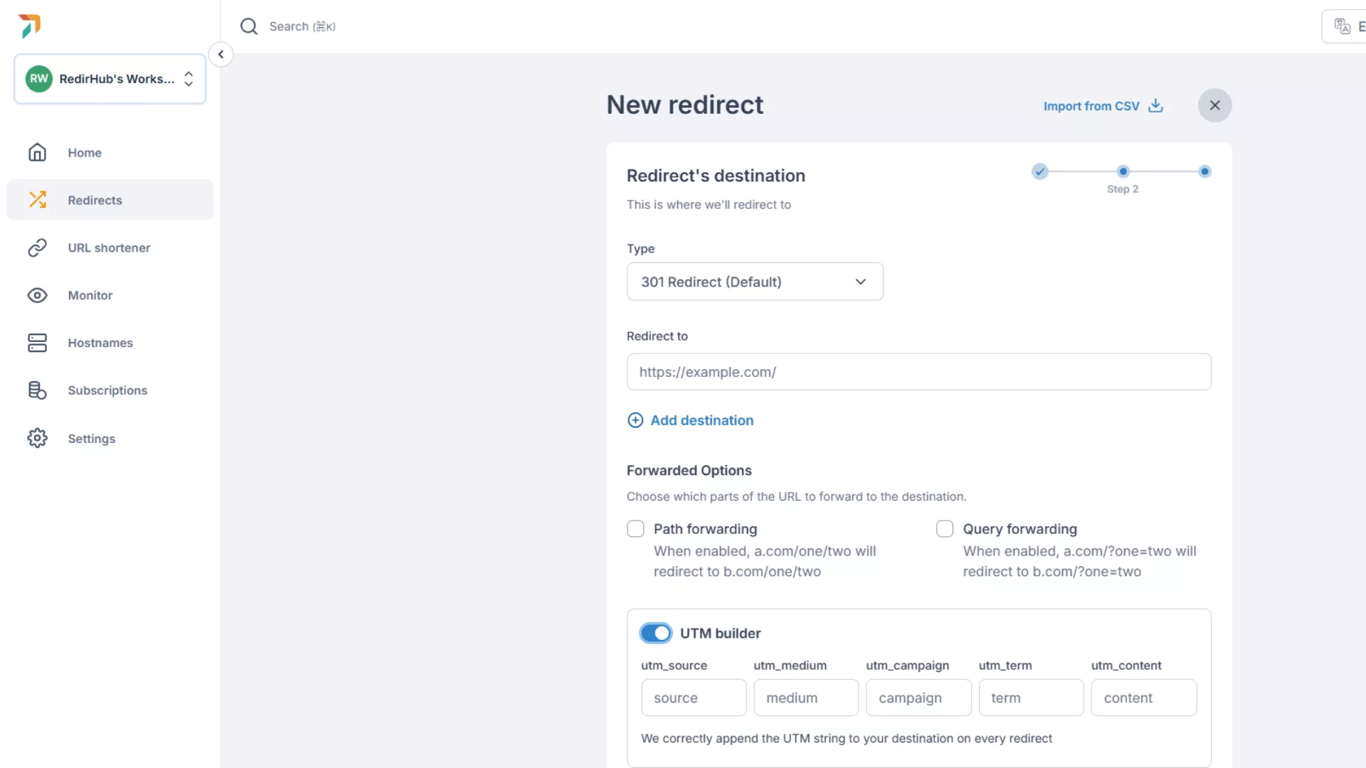Click the RedirHub logo icon
This screenshot has width=1366, height=768.
30,26
